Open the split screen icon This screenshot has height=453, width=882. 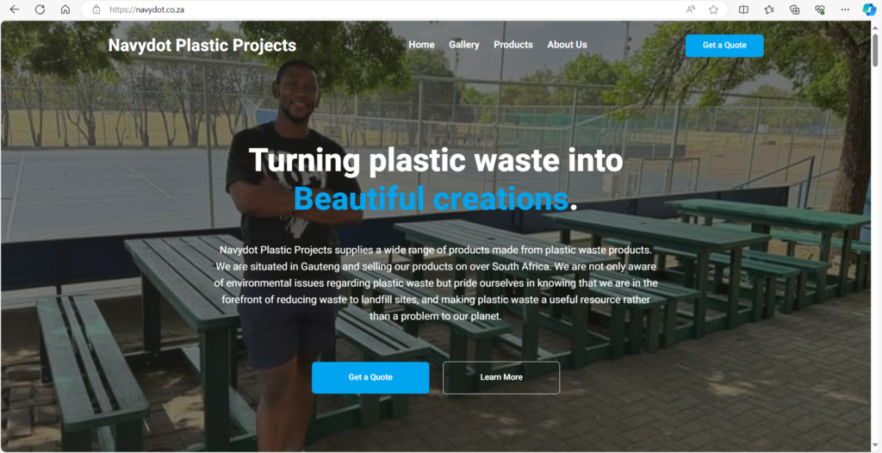[x=743, y=9]
